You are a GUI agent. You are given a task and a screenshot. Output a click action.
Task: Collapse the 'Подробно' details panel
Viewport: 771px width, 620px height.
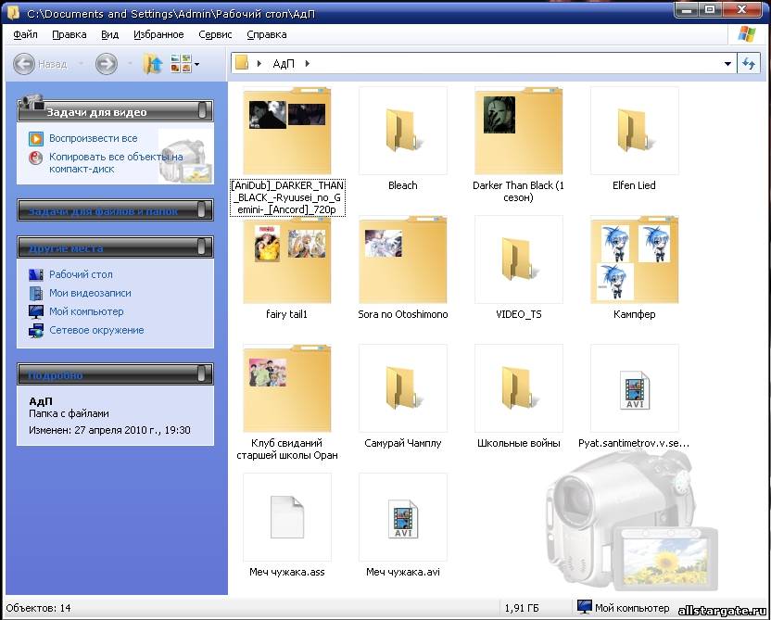coord(202,374)
